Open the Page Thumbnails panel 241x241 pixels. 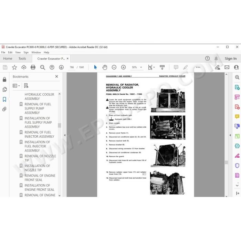click(x=4, y=89)
